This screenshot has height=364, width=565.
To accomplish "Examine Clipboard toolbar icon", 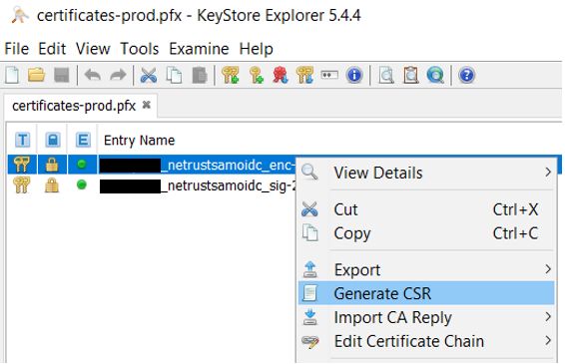I will click(x=411, y=75).
